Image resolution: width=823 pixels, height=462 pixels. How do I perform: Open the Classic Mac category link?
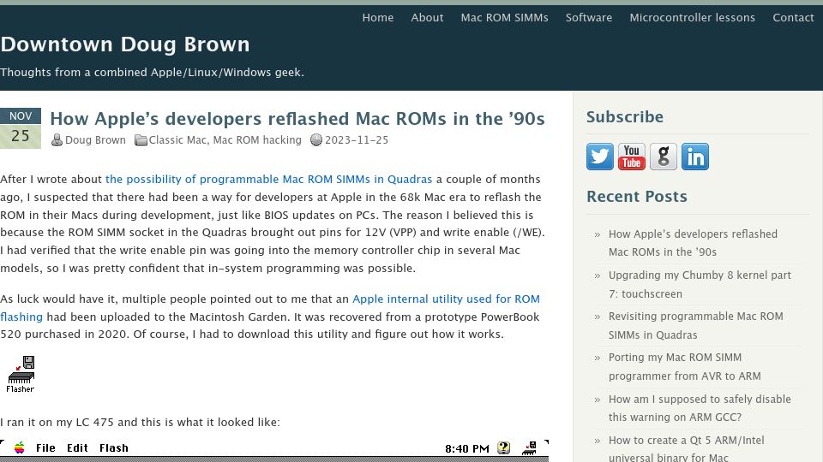pyautogui.click(x=178, y=140)
